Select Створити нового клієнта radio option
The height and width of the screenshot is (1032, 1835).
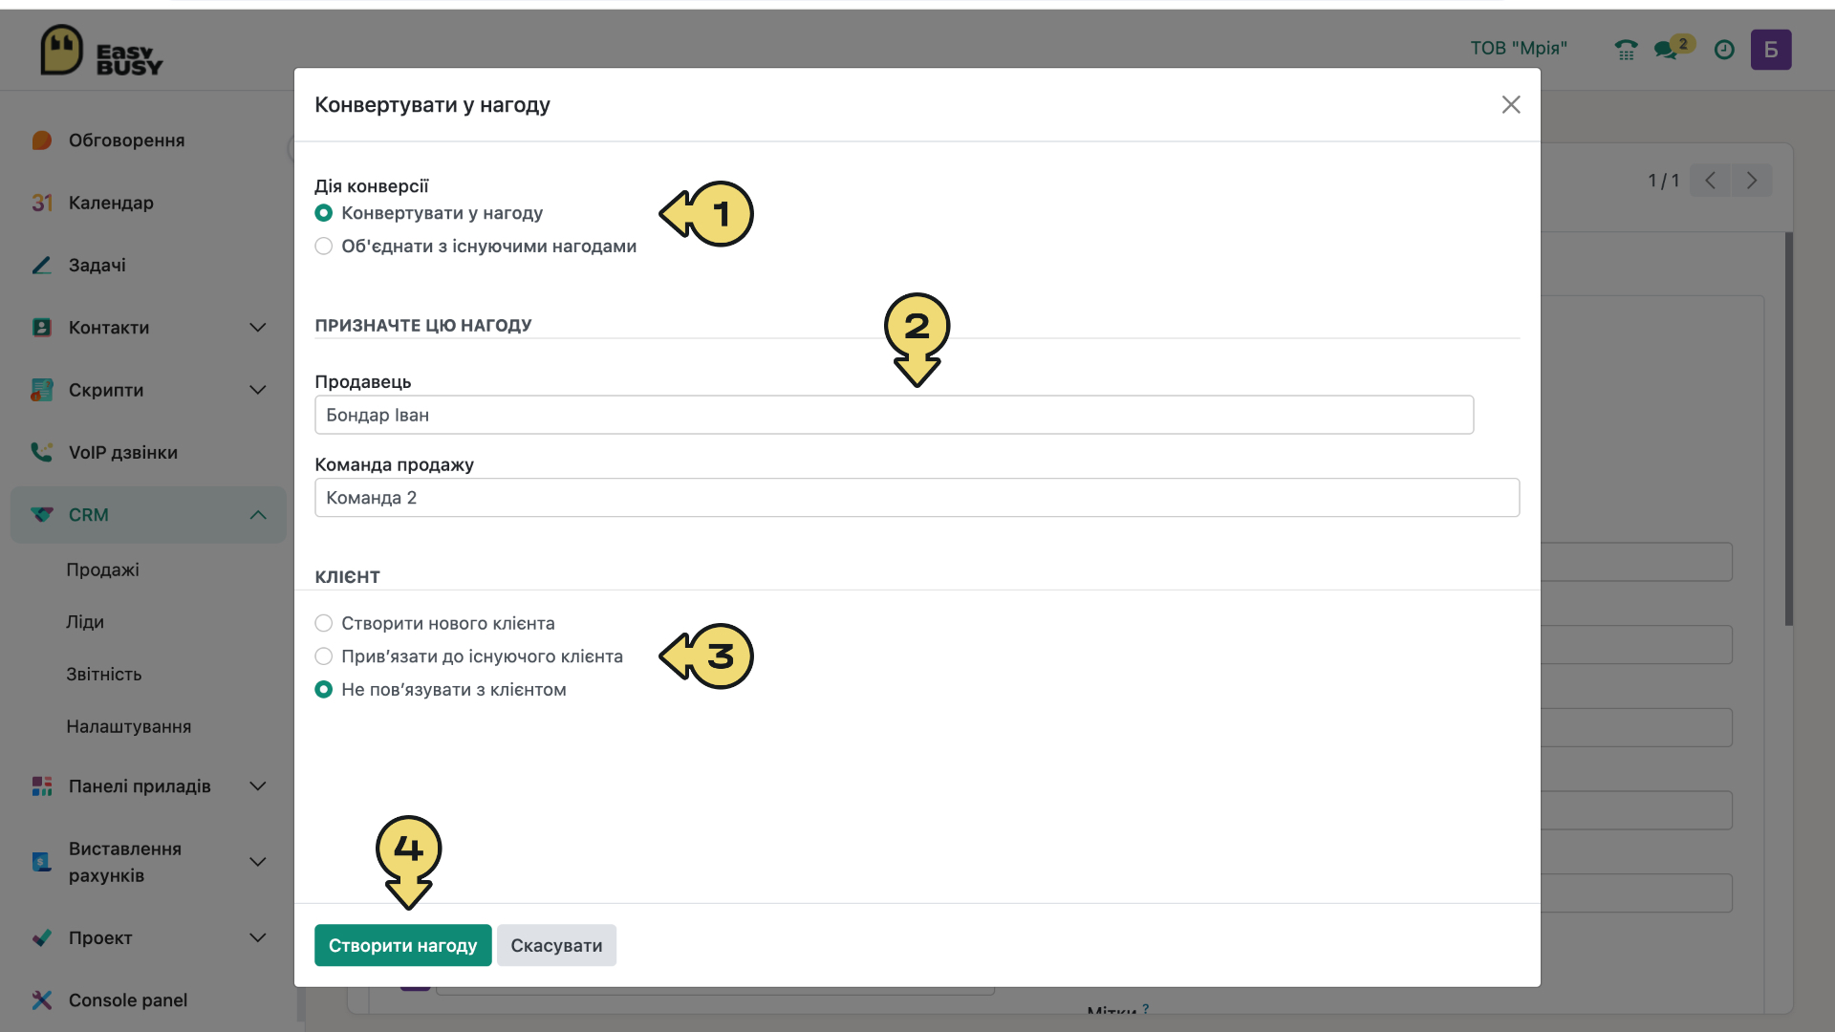pos(435,623)
